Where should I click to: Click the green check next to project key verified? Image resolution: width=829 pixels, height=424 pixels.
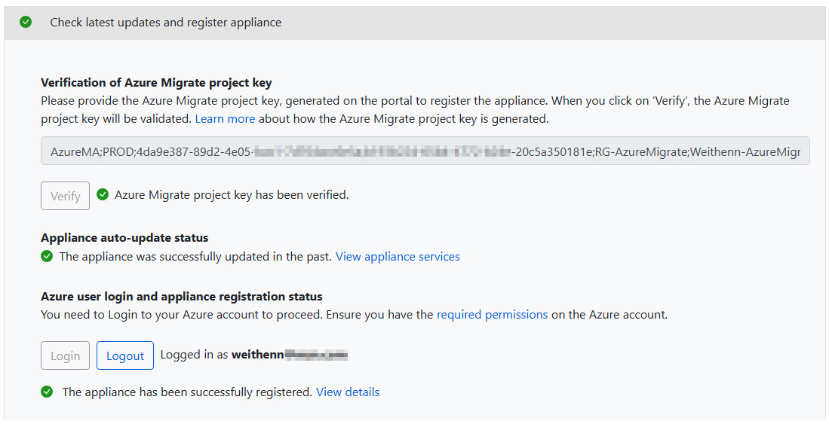(103, 194)
